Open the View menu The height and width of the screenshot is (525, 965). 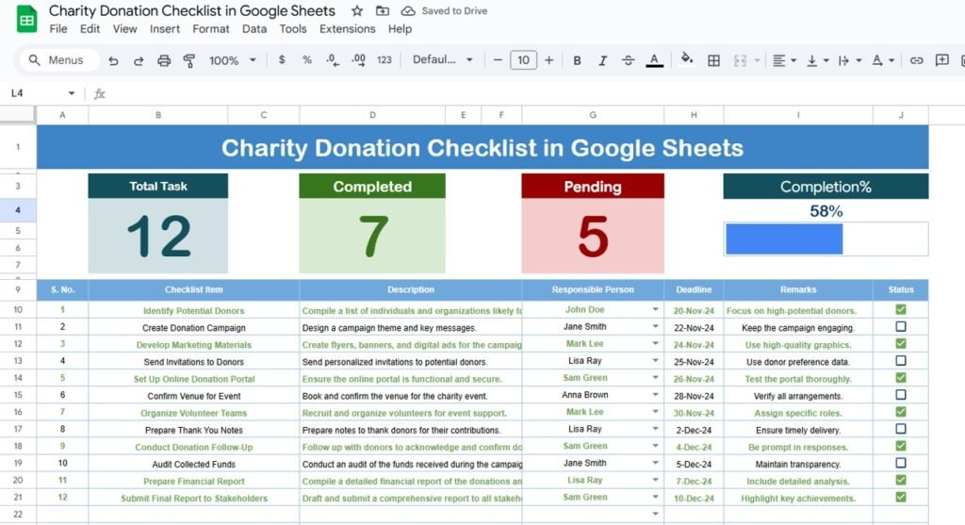125,29
